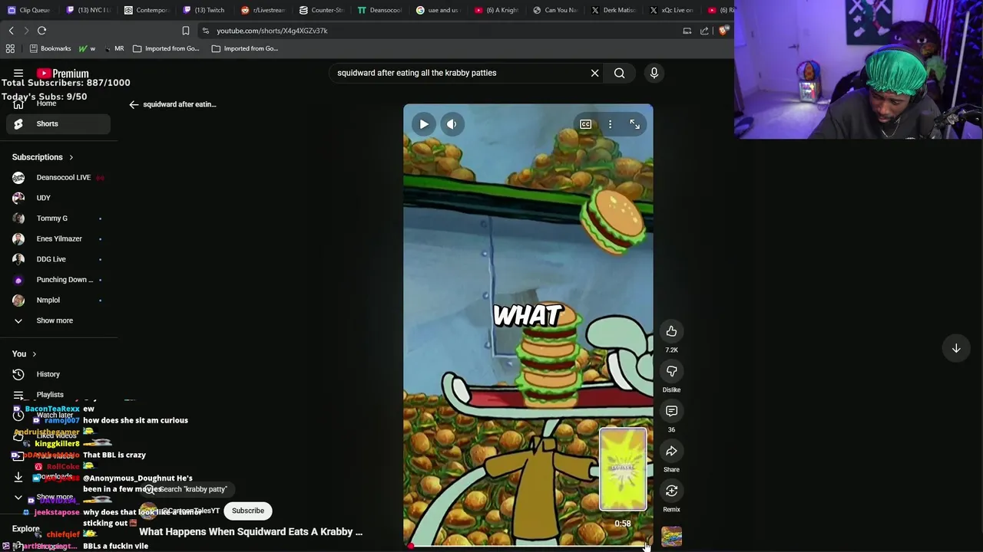Image resolution: width=983 pixels, height=552 pixels.
Task: Open the Deansocool LIVE channel
Action: (58, 177)
